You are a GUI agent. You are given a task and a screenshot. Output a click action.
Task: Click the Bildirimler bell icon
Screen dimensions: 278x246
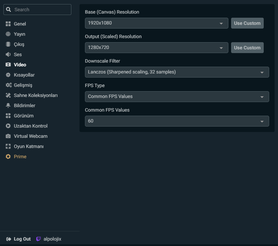click(x=7, y=105)
